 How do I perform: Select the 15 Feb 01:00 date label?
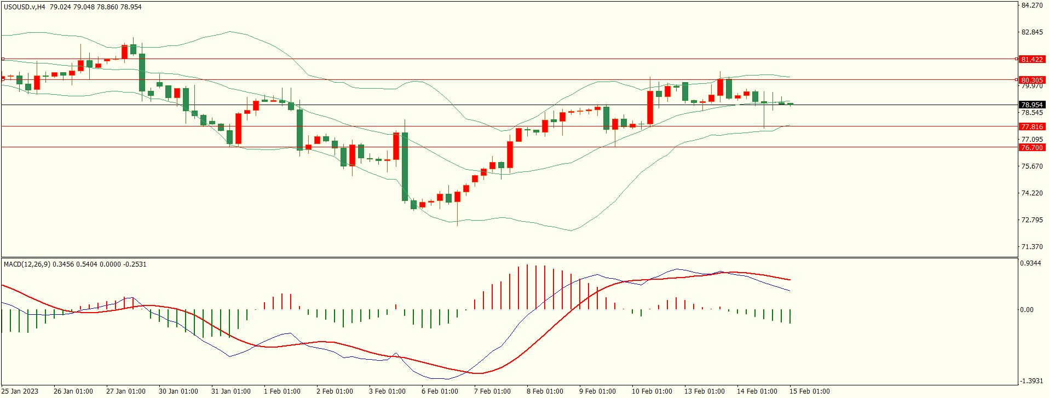click(809, 391)
